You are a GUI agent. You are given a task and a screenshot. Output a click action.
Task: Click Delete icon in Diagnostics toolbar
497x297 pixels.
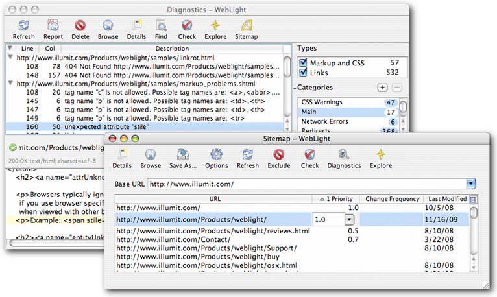click(x=80, y=26)
